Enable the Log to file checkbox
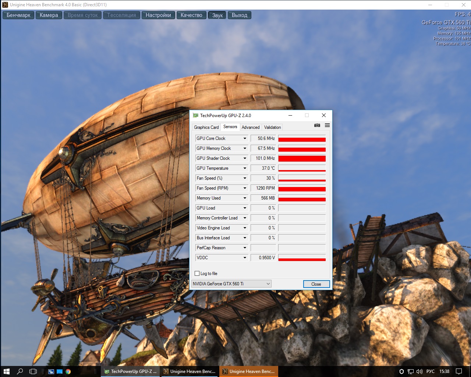The image size is (471, 377). pyautogui.click(x=197, y=274)
